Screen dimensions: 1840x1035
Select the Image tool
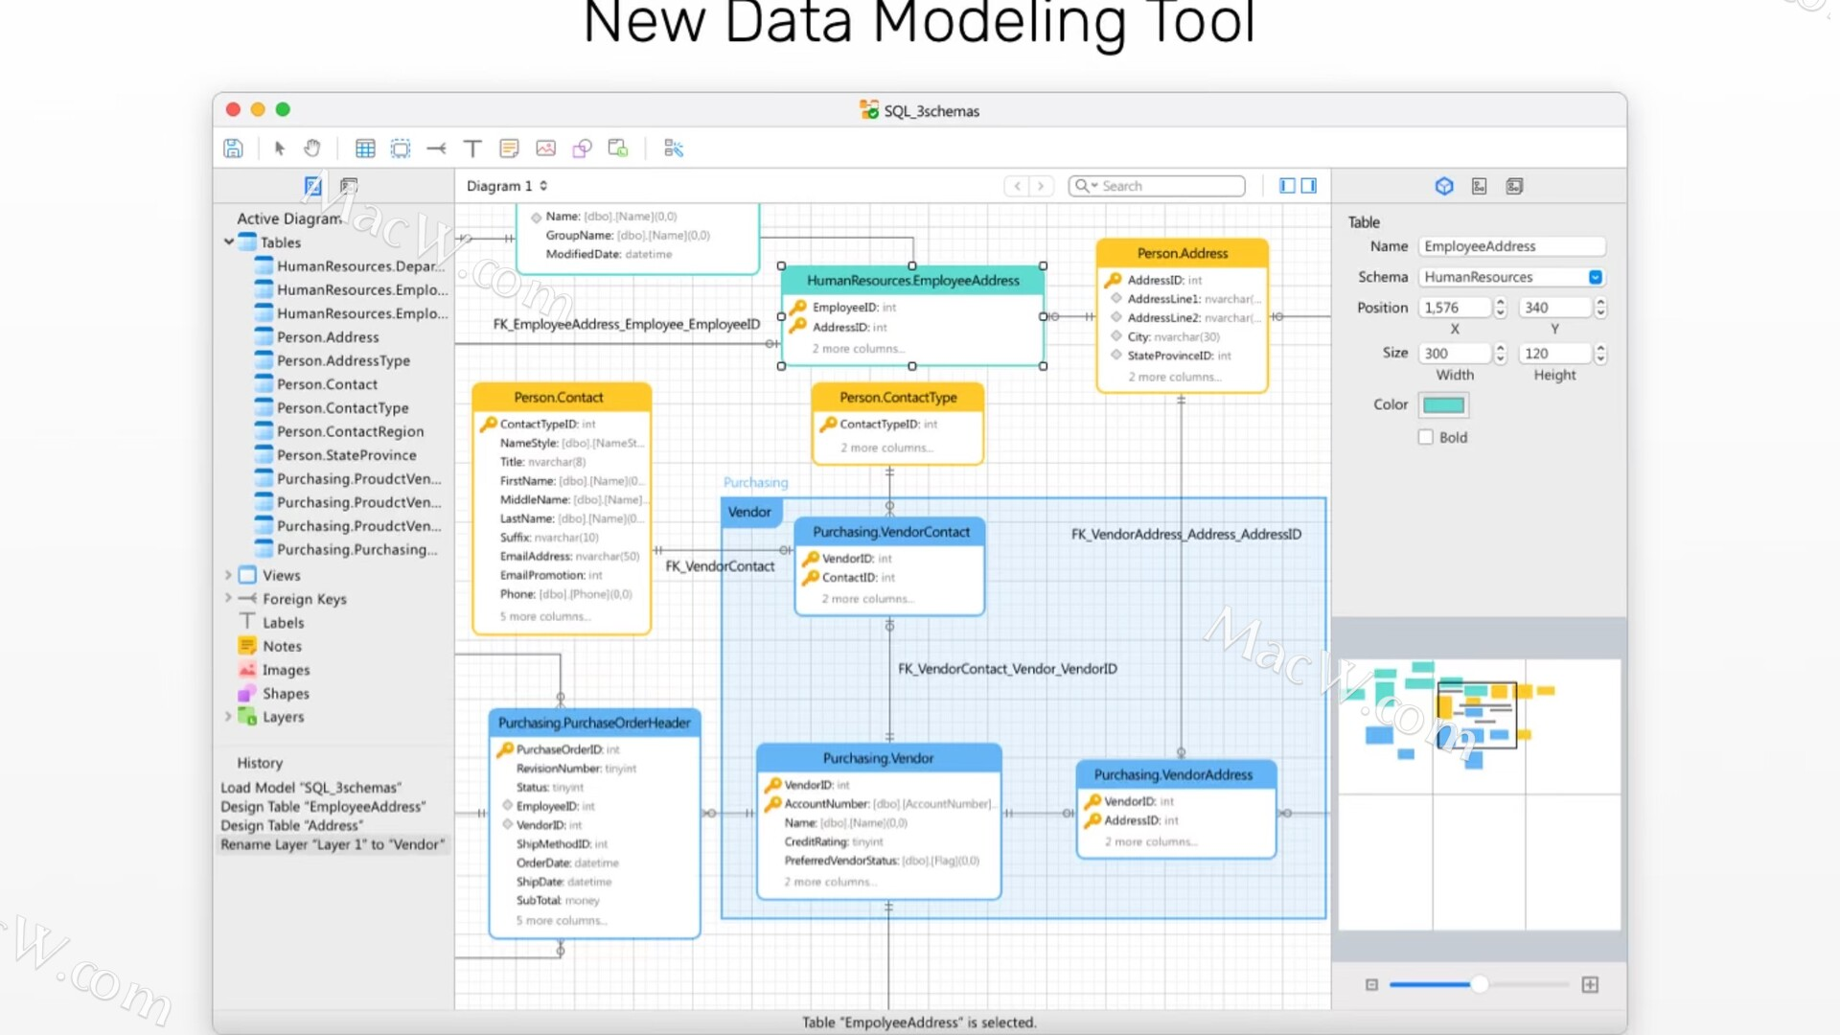[545, 149]
